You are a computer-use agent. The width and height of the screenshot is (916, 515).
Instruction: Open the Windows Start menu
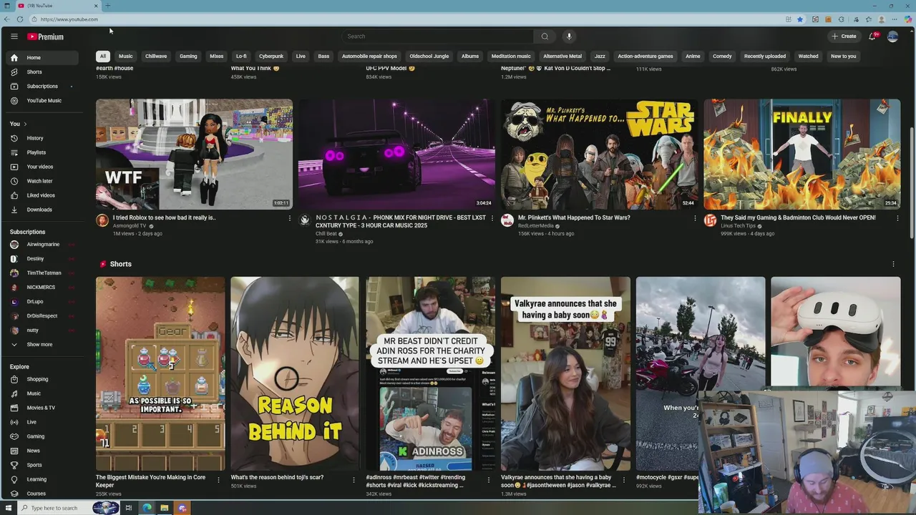coord(7,508)
